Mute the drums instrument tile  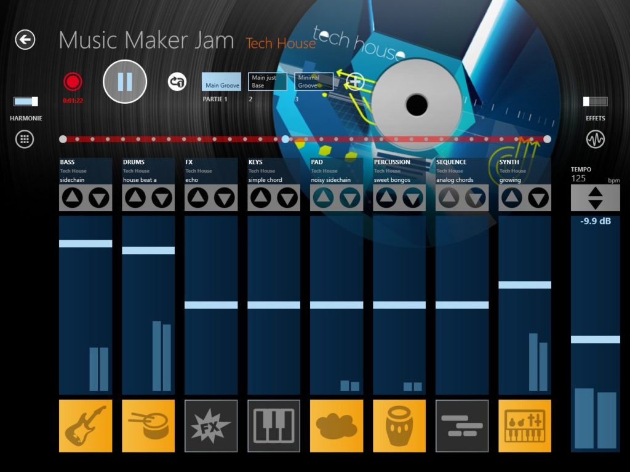[x=148, y=426]
